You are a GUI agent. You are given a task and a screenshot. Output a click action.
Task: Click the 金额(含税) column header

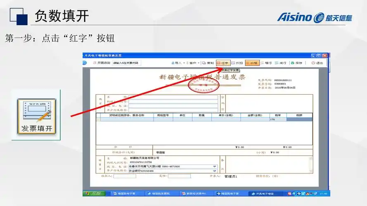pos(255,115)
